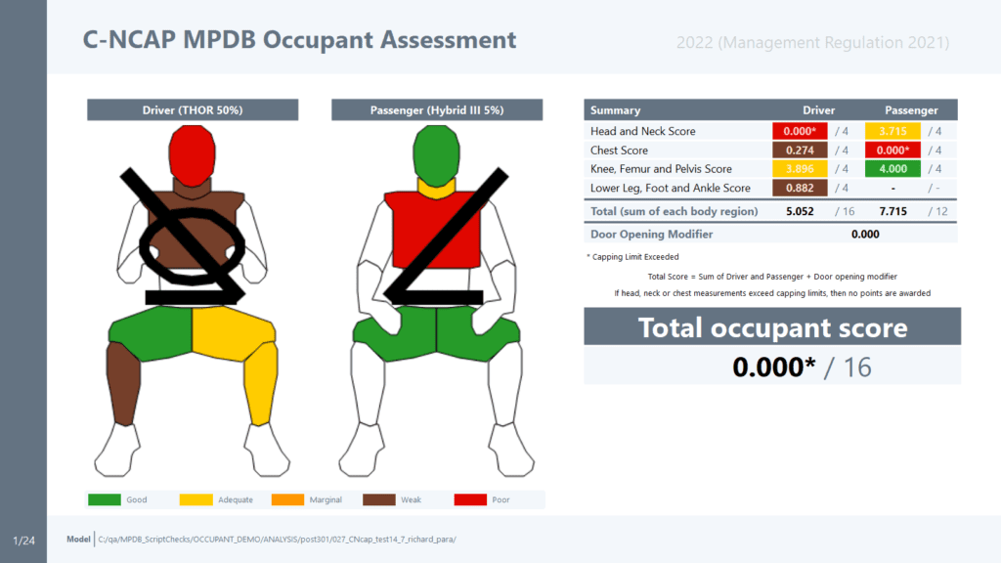Click the large total occupant score value 0.000*

[774, 368]
